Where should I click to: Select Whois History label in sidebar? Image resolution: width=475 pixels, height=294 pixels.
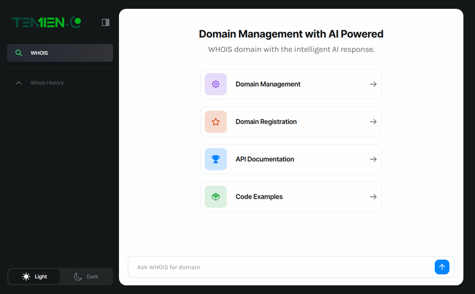pos(47,83)
